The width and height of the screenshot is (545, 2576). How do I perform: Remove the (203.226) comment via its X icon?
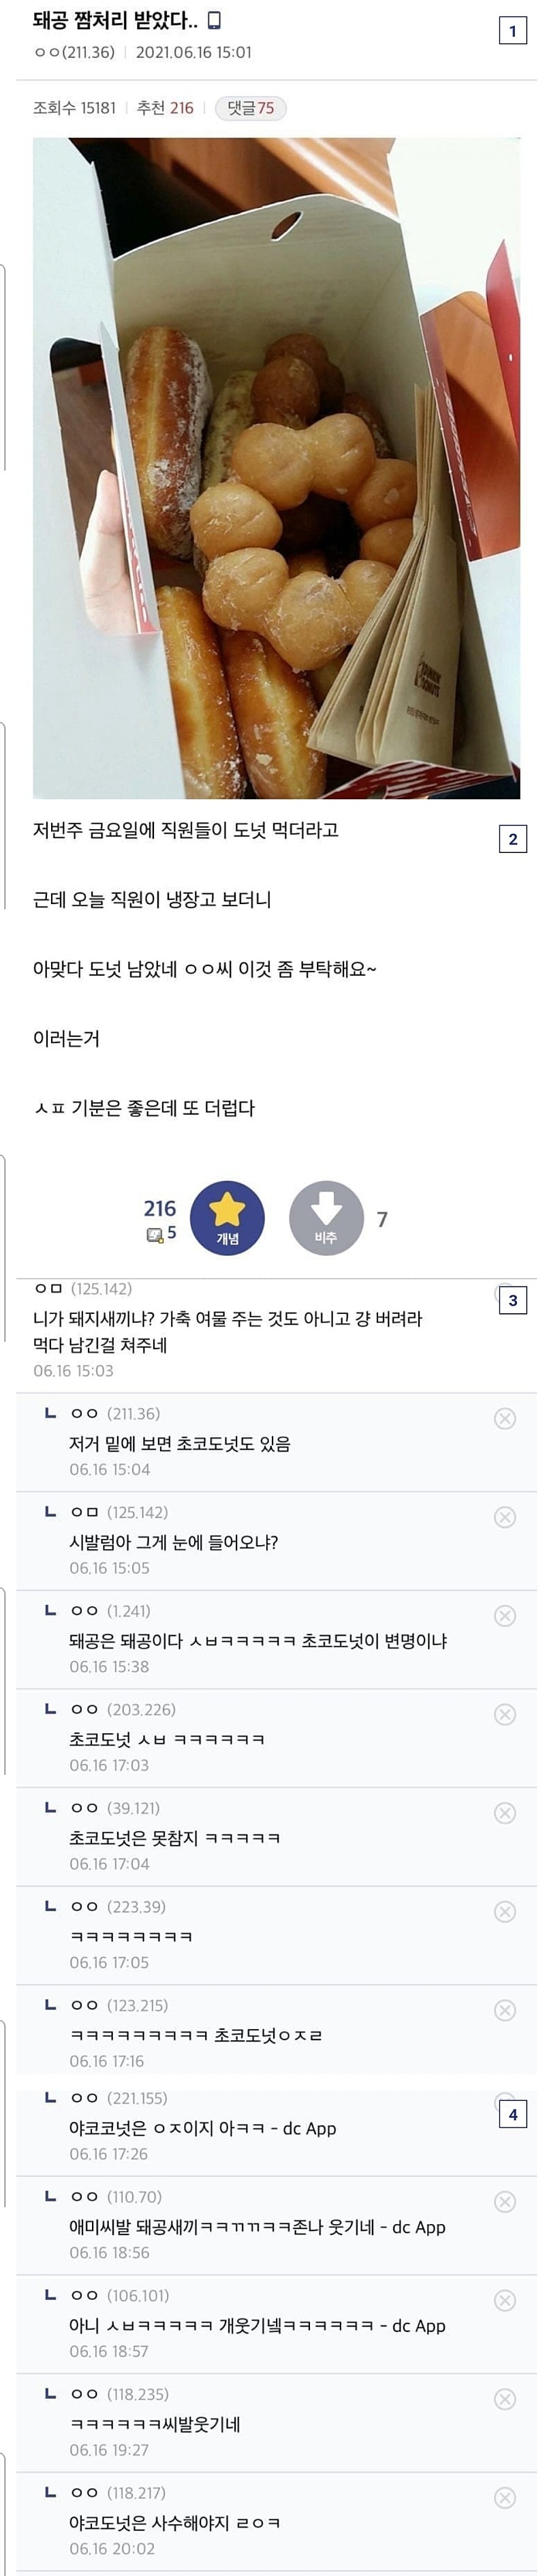(x=505, y=1714)
